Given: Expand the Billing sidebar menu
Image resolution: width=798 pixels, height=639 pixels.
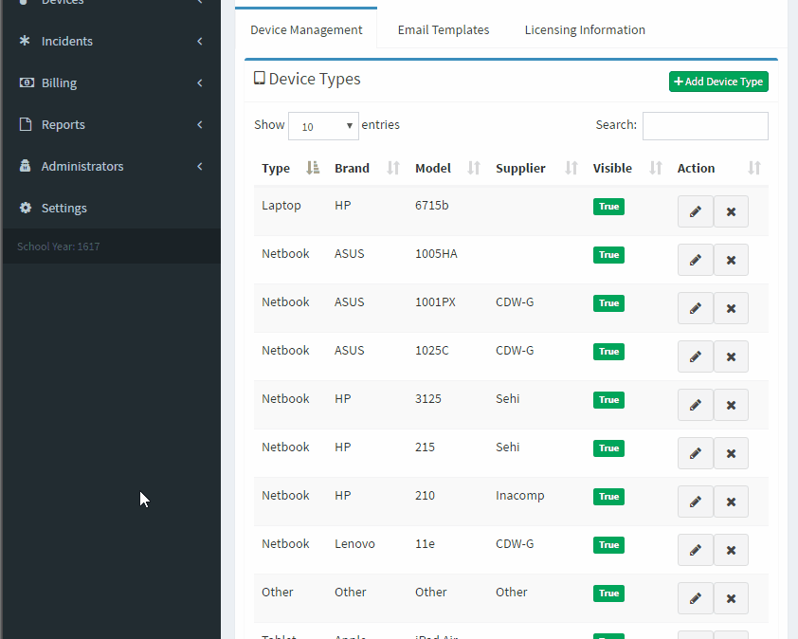Looking at the screenshot, I should click(111, 83).
